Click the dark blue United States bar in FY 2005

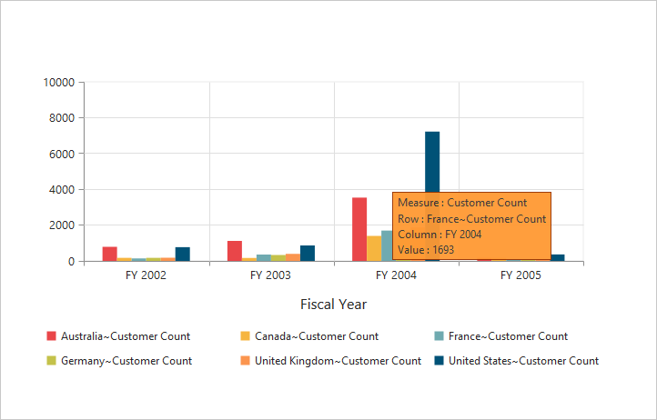(557, 257)
